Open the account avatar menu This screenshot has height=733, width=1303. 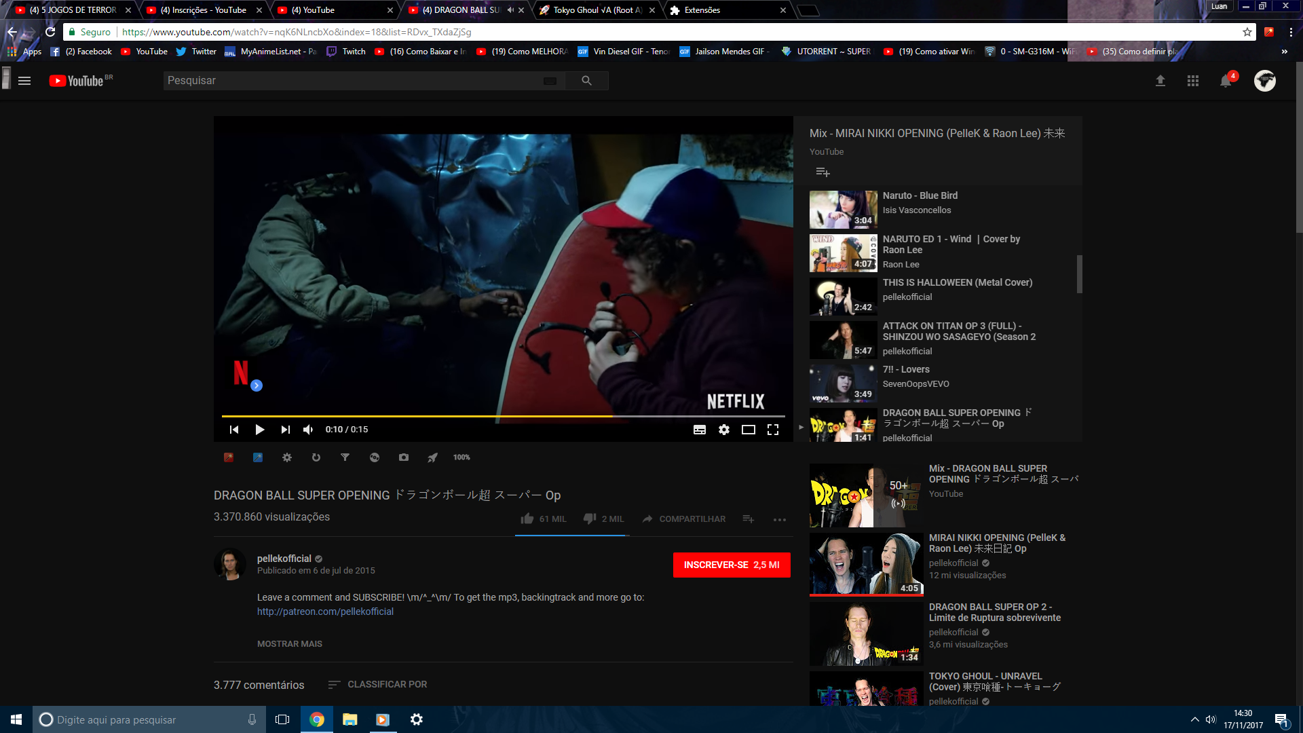tap(1265, 81)
